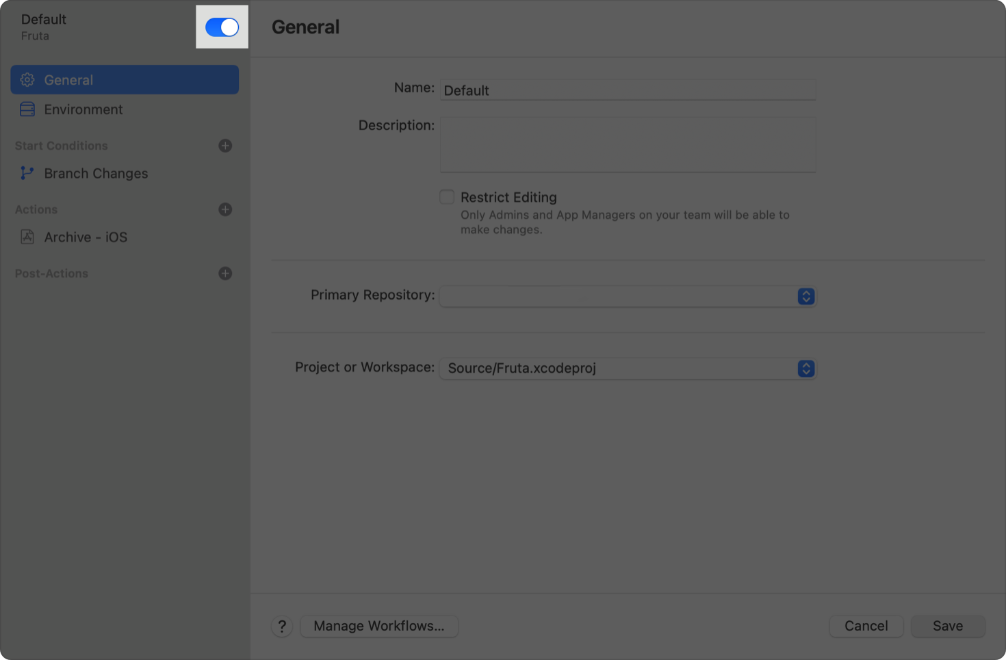
Task: Select the Branch Changes start condition
Action: (x=96, y=173)
